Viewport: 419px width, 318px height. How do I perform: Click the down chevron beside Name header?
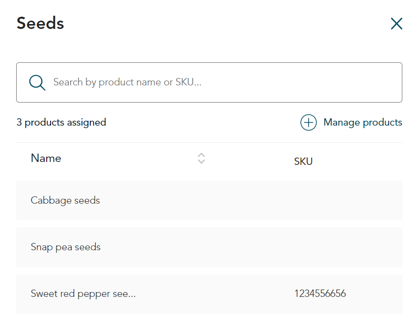tap(201, 161)
